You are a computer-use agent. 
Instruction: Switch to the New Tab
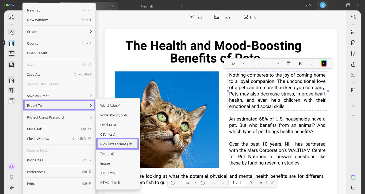[x=147, y=6]
